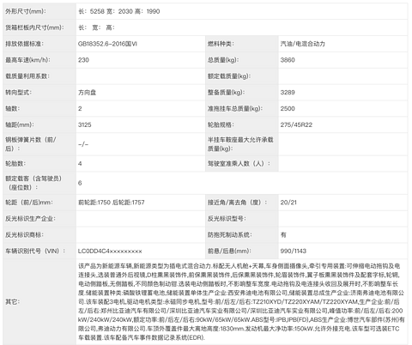Select the 准拖挂车总质量 value 2500
412x345 pixels.
[288, 109]
